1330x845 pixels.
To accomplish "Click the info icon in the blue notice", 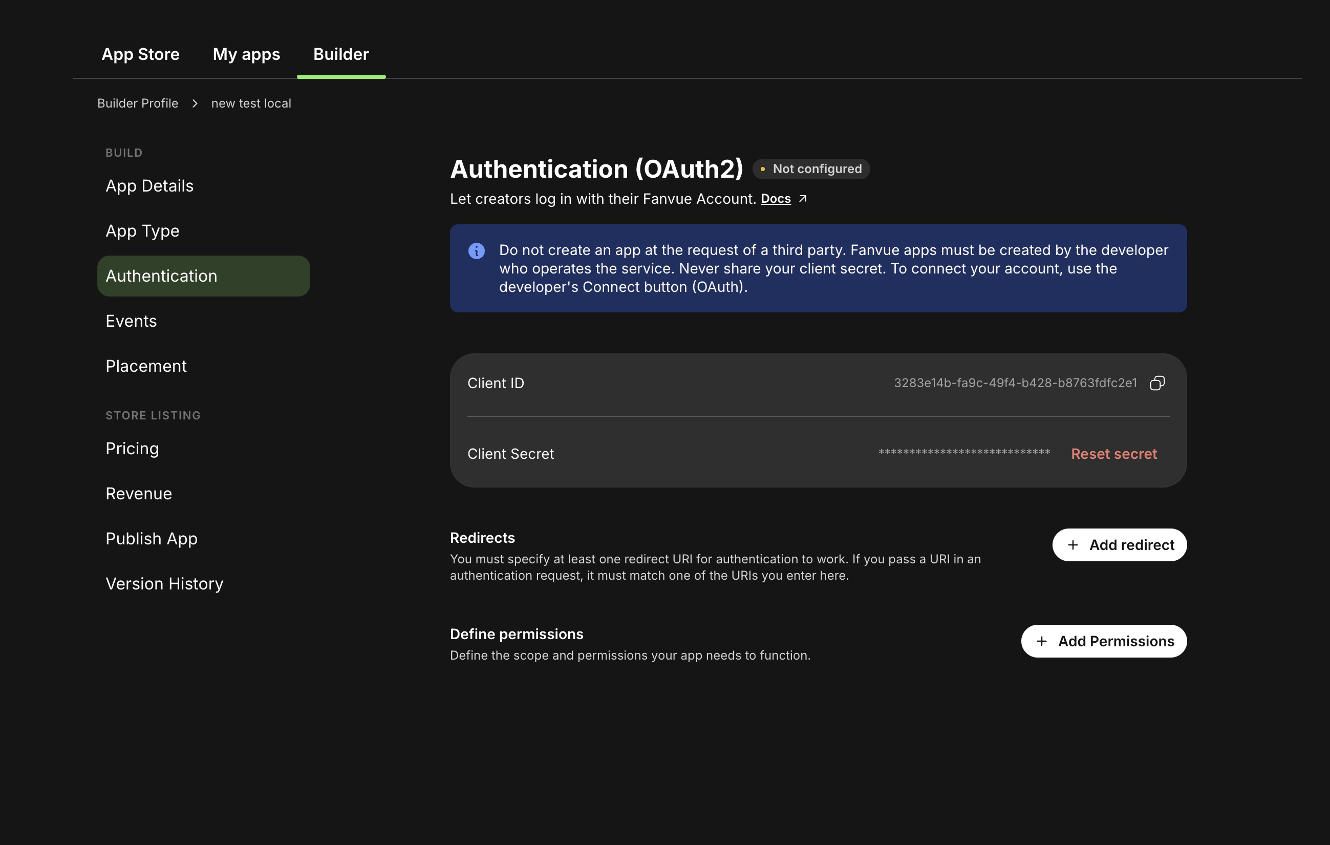I will click(477, 251).
